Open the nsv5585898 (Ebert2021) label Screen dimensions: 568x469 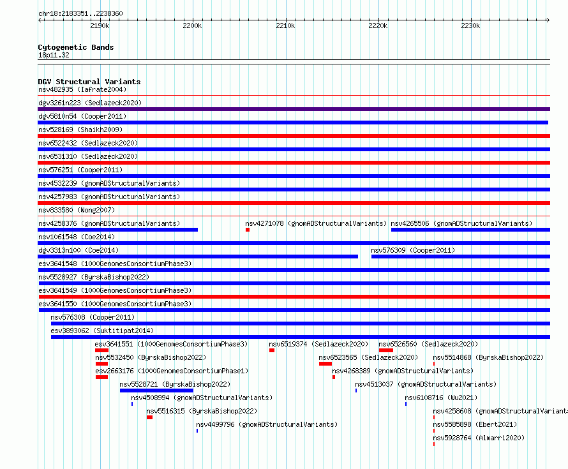click(475, 424)
